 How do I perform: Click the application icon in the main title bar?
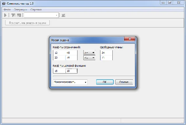[4, 4]
